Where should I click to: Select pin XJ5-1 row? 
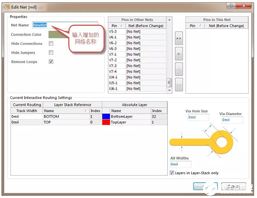(137, 83)
